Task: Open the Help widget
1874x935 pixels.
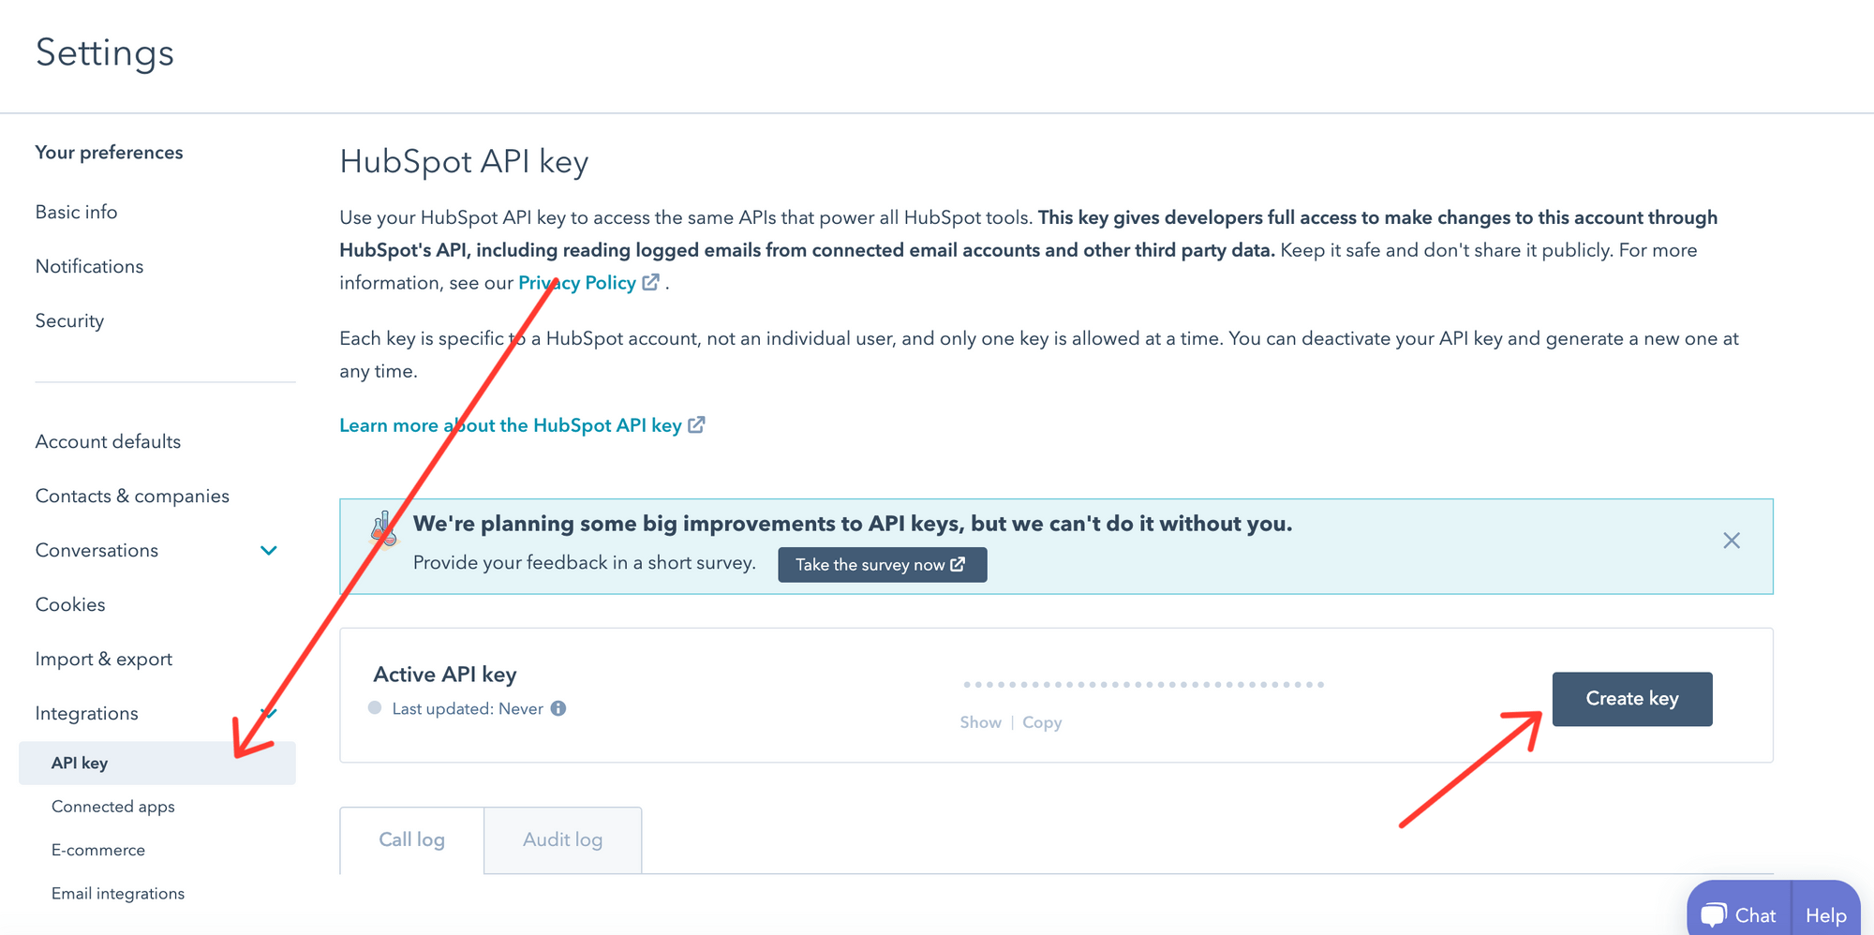Action: [x=1825, y=913]
